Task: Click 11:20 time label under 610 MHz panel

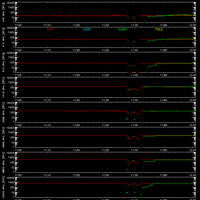Action: coord(76,75)
